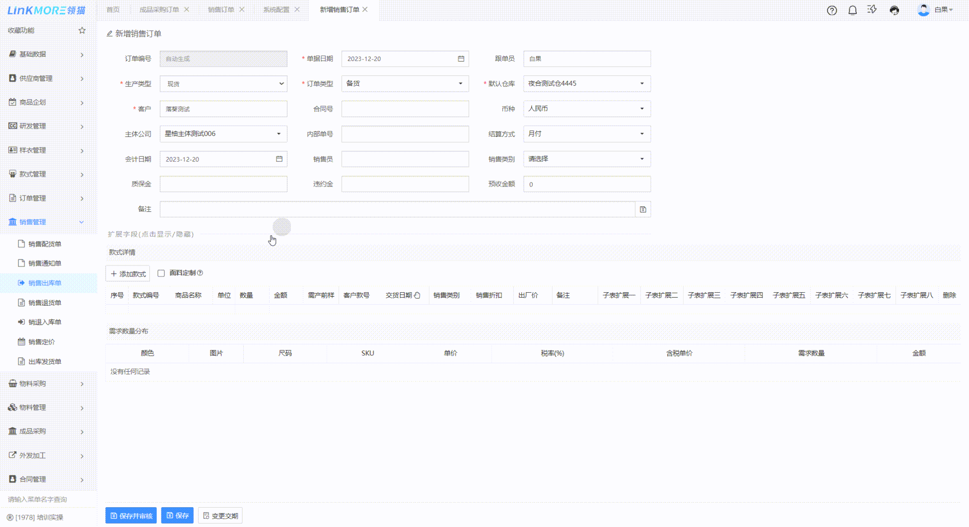Click the favorites star icon

pos(82,30)
